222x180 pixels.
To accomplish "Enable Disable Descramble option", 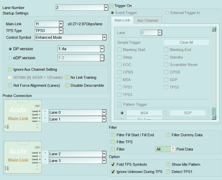I will point(67,85).
